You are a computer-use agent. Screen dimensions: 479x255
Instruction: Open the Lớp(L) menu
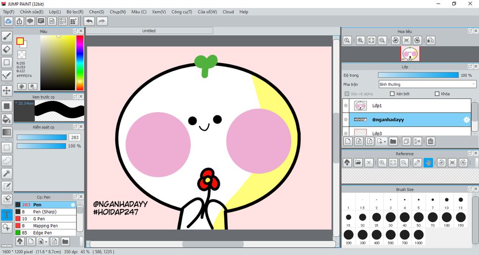click(55, 12)
